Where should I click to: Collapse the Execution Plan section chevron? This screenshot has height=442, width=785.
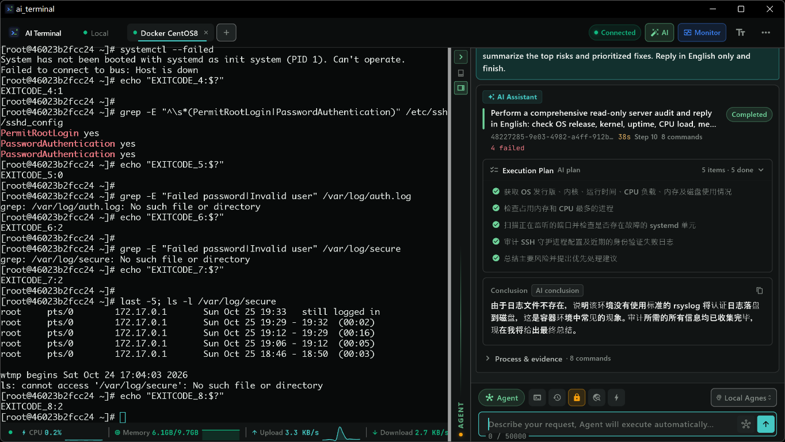(x=761, y=170)
